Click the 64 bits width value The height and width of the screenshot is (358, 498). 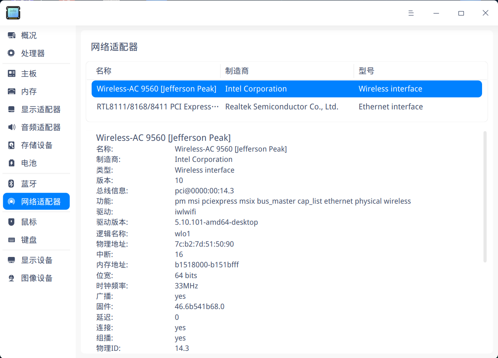coord(186,275)
